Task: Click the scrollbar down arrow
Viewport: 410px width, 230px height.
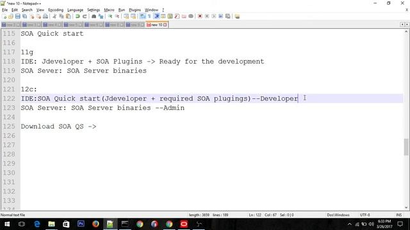Action: (x=406, y=208)
